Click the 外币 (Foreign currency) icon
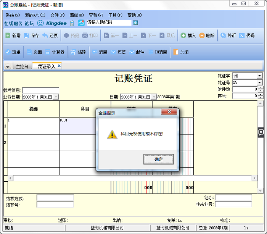This screenshot has height=234, width=267. point(223,36)
